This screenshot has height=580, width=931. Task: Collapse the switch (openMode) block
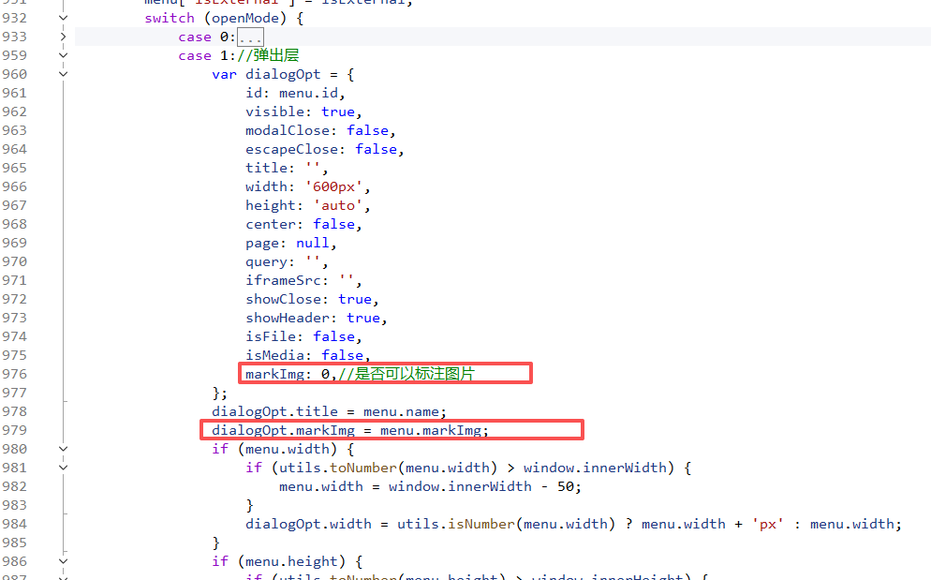(63, 18)
